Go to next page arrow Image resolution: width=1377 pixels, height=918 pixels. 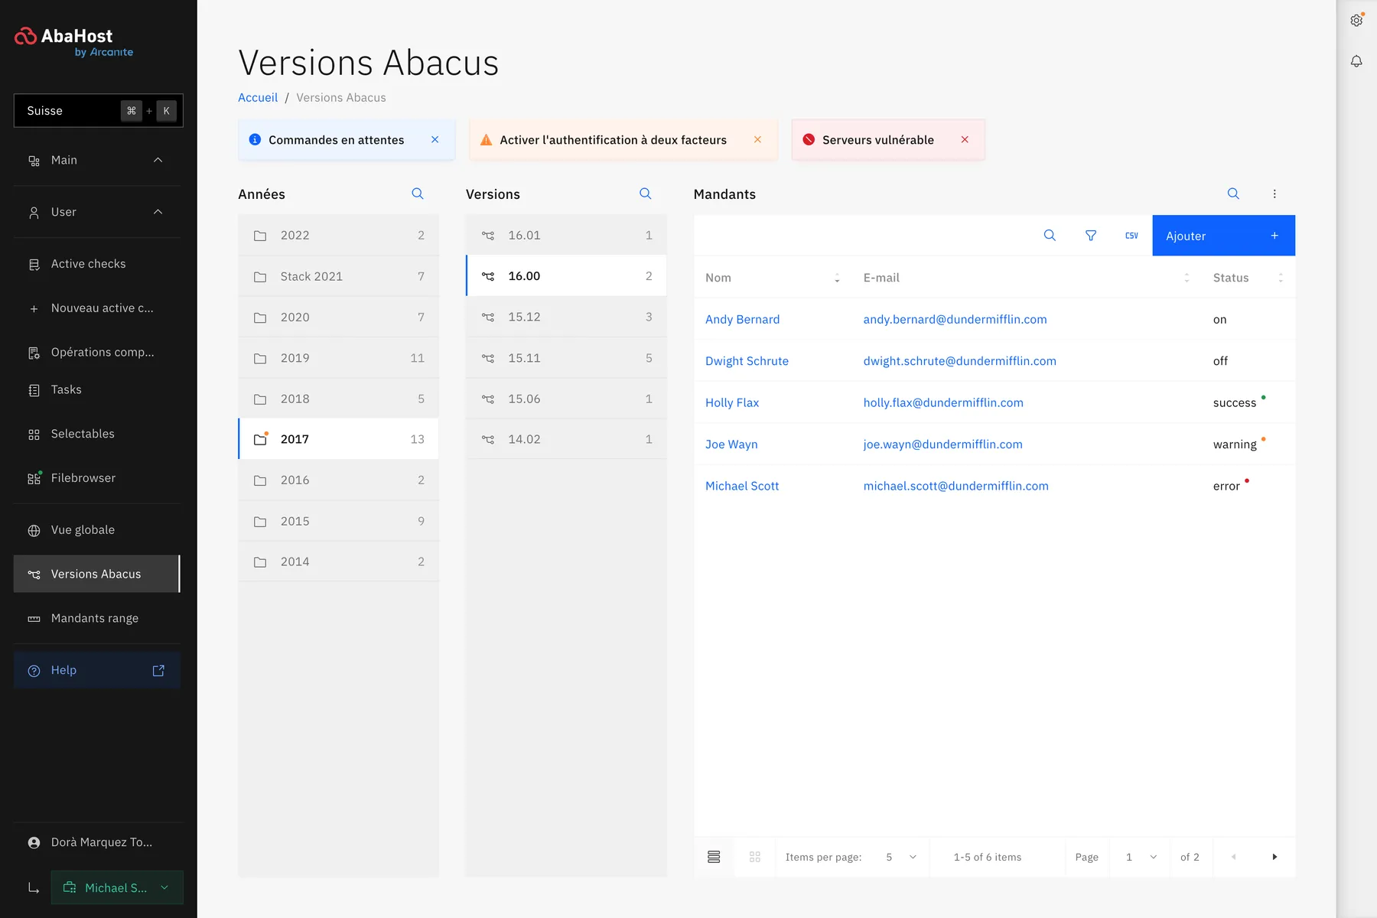[1274, 857]
